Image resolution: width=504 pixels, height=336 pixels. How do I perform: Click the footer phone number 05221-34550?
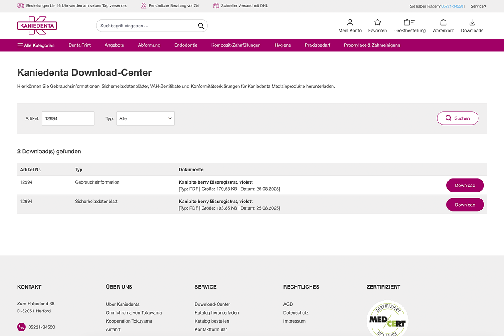coord(42,327)
